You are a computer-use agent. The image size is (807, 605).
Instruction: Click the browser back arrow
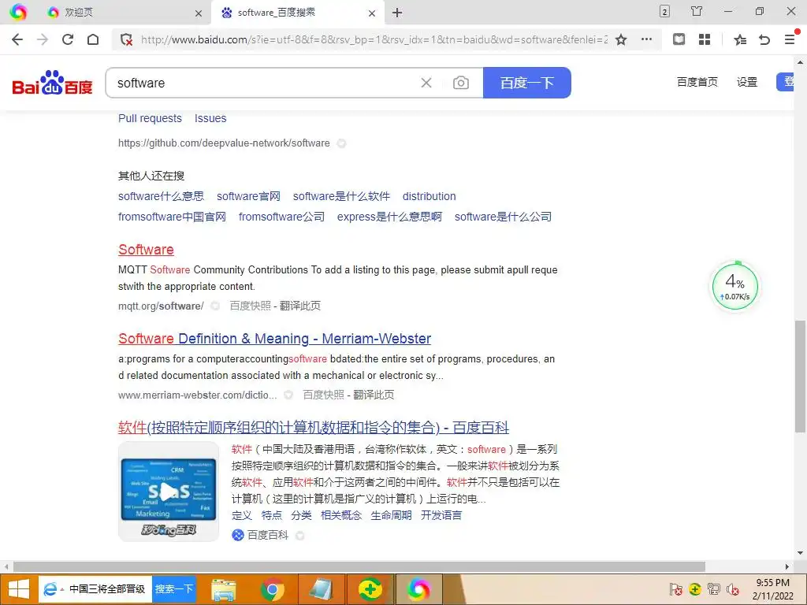point(17,39)
